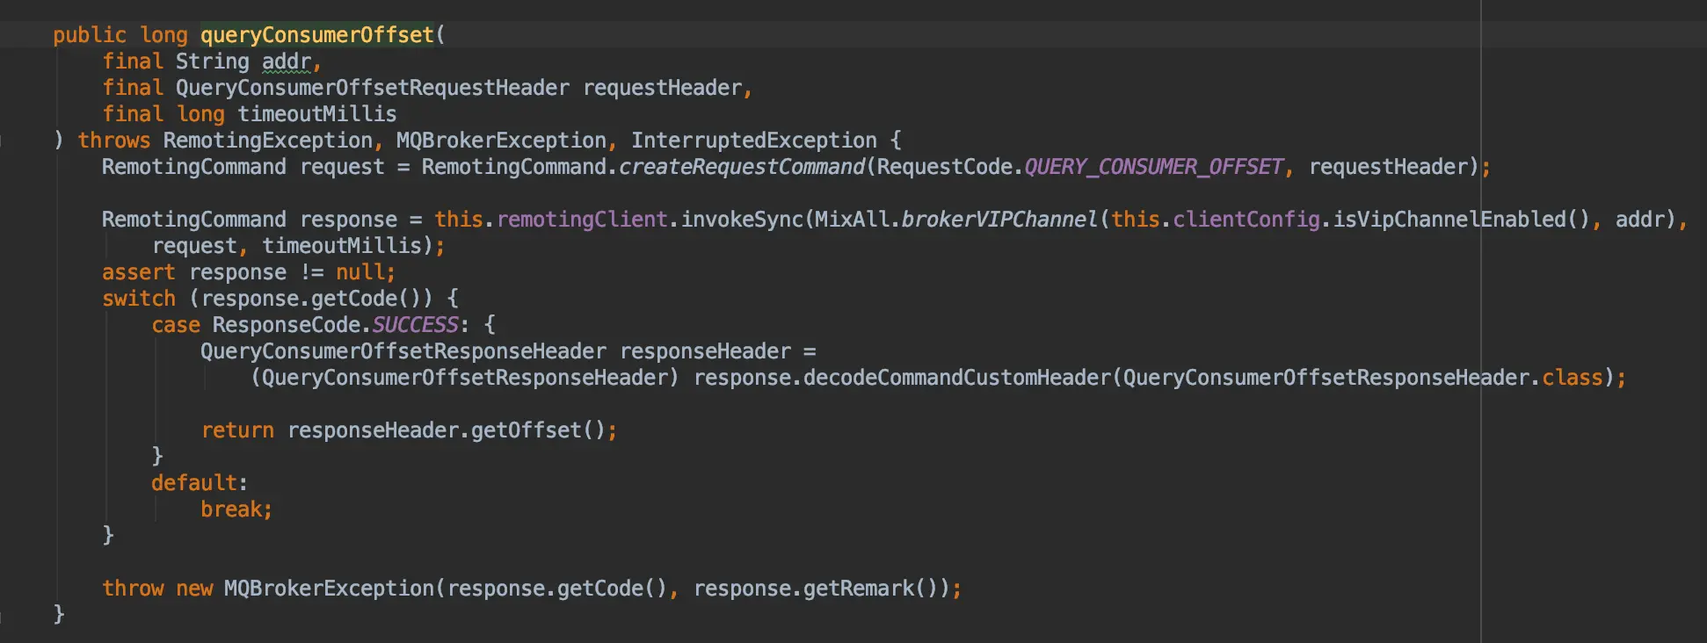Click clientConfig field reference
The width and height of the screenshot is (1707, 643).
1246,220
